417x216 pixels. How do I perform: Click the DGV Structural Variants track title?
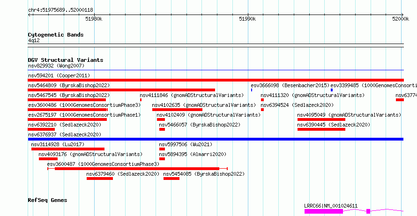66,60
